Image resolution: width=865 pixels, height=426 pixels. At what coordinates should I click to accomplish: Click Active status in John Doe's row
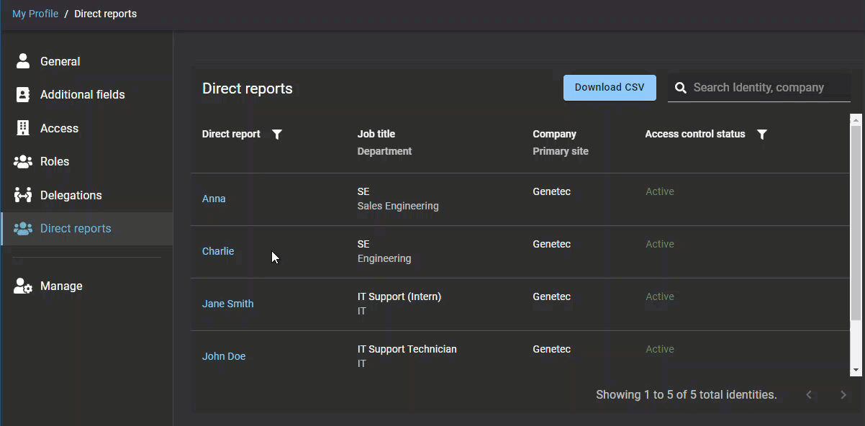(660, 349)
